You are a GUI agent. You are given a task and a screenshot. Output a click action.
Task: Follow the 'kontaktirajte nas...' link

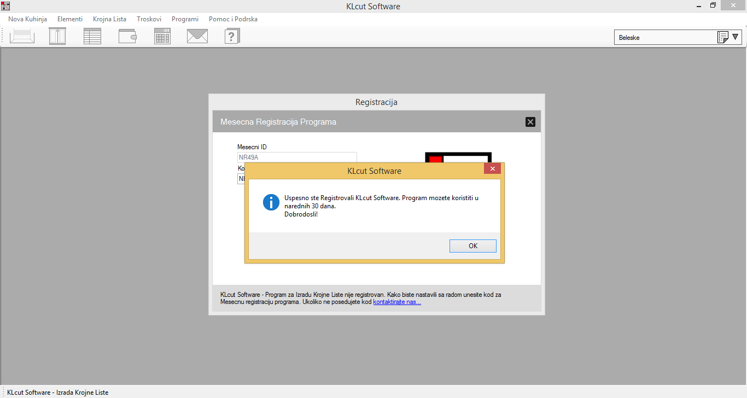tap(397, 302)
